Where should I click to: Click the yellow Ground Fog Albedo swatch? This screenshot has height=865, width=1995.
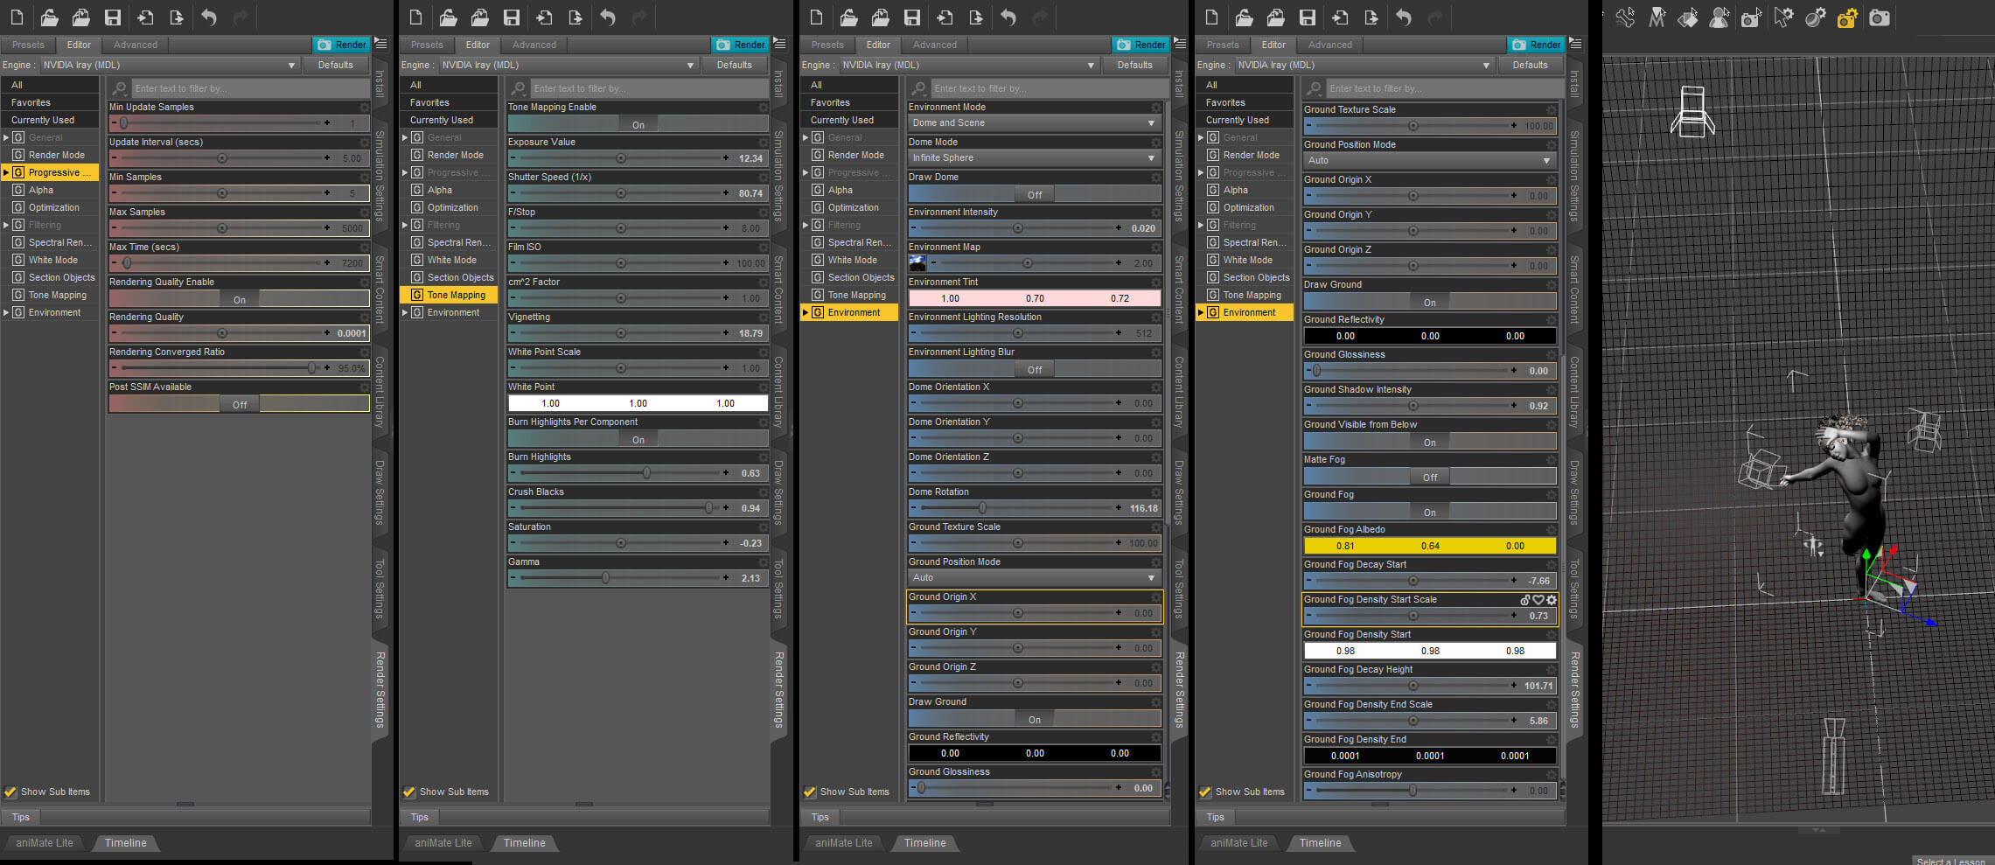tap(1429, 546)
